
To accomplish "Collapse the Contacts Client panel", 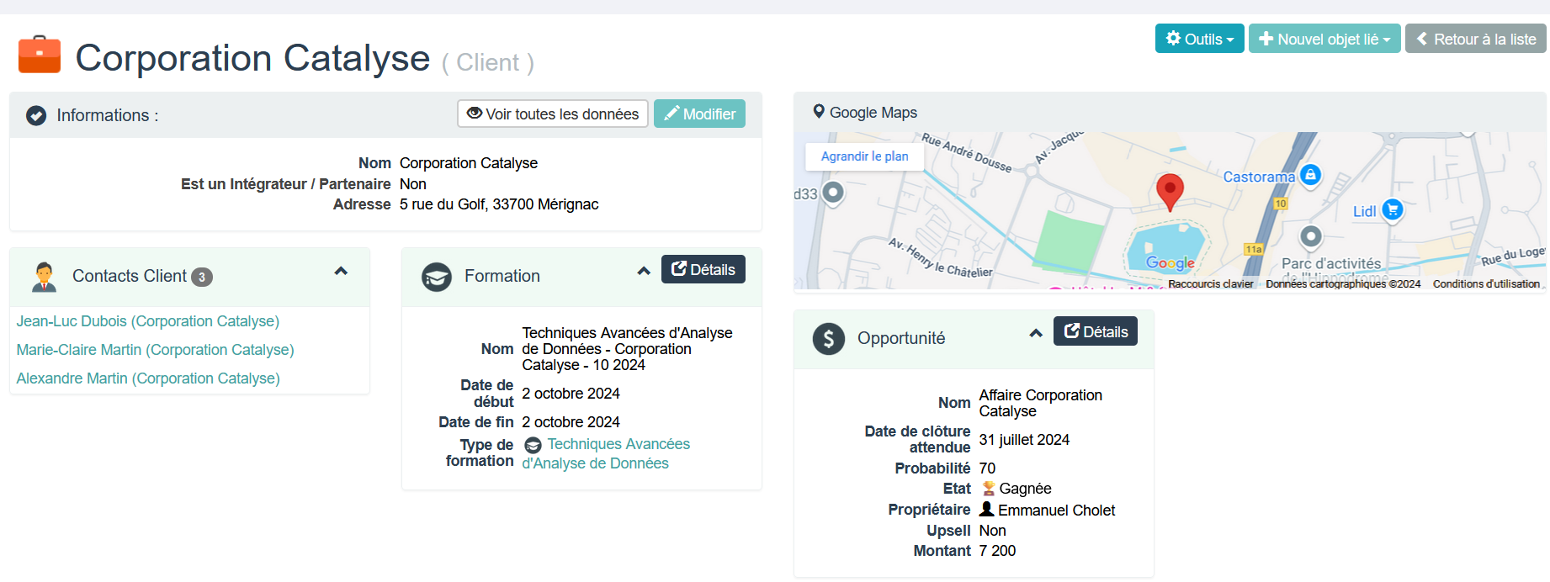I will (341, 271).
